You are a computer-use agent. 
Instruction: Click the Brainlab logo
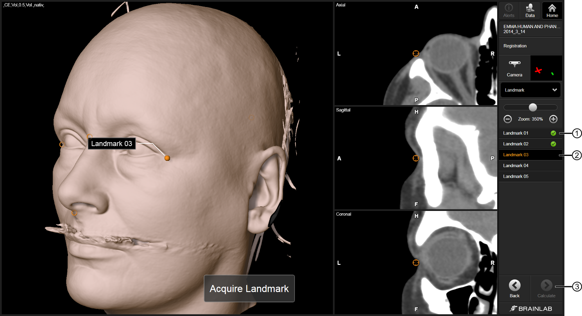click(x=531, y=309)
